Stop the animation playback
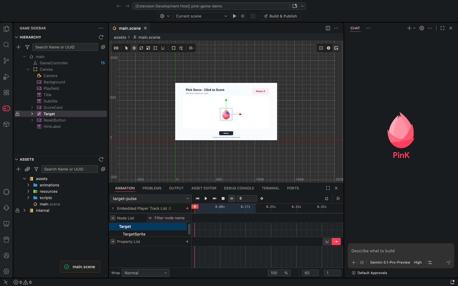The width and height of the screenshot is (458, 286). (223, 198)
